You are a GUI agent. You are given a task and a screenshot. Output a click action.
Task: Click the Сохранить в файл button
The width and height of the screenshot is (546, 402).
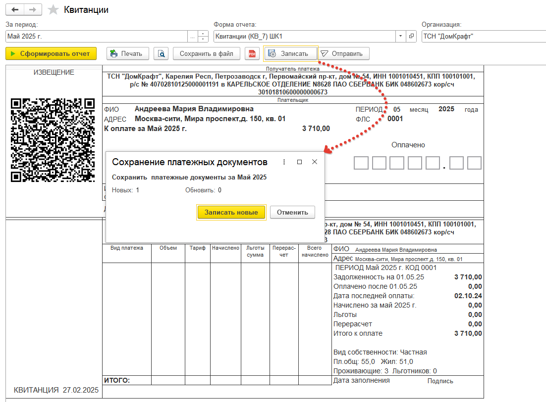[x=207, y=53]
